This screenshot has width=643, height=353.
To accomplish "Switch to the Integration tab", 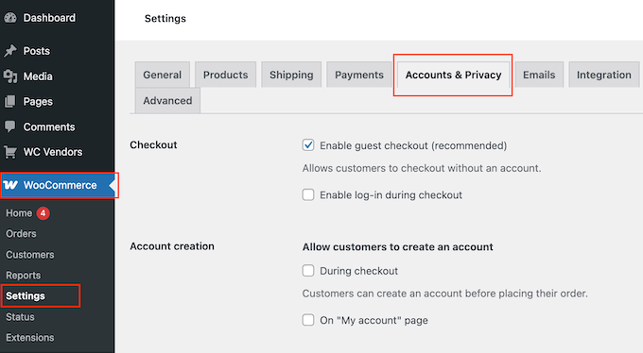I will 603,75.
